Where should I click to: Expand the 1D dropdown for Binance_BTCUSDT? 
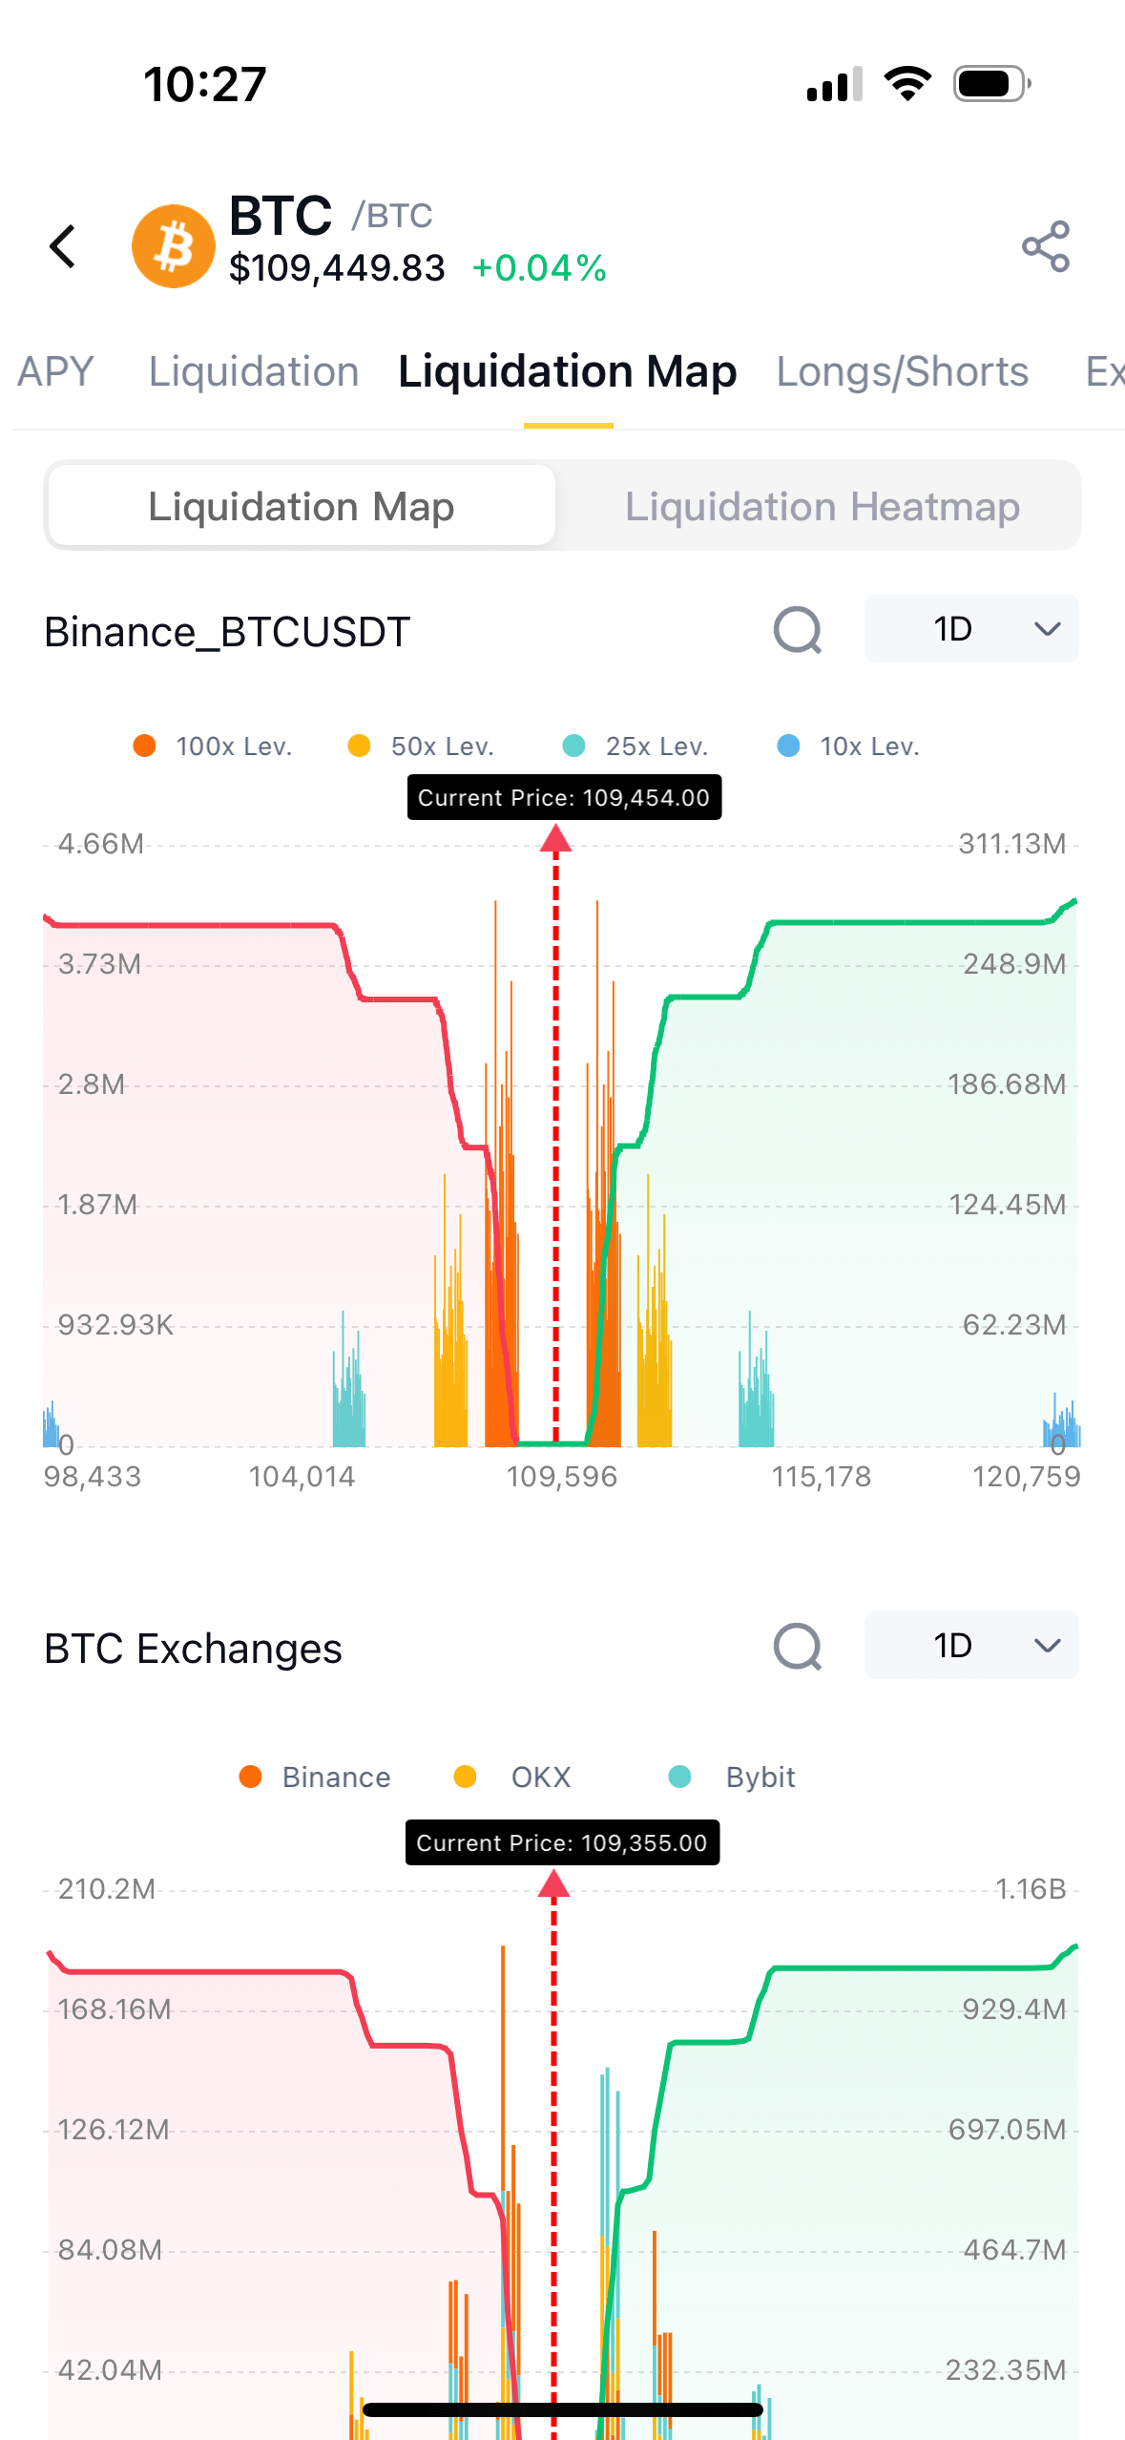click(971, 629)
